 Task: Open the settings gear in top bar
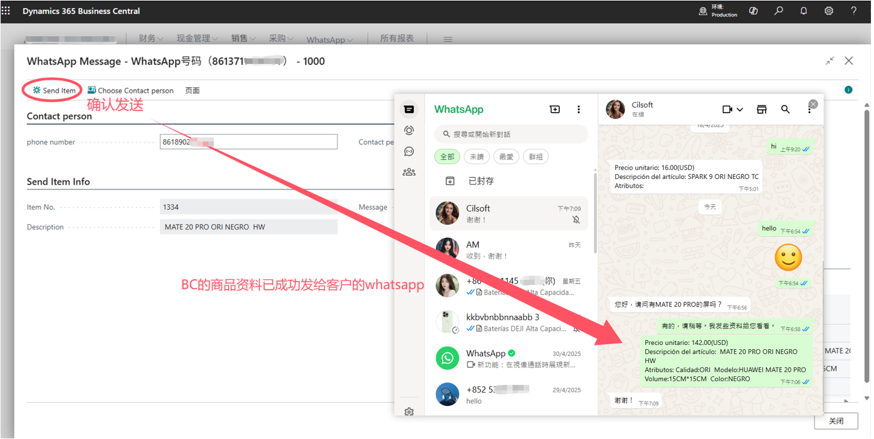(x=829, y=11)
